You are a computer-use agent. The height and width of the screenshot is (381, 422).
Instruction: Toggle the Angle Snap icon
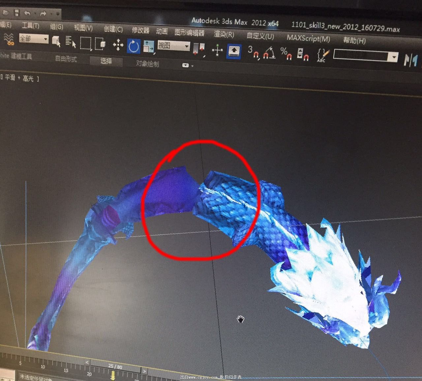269,53
